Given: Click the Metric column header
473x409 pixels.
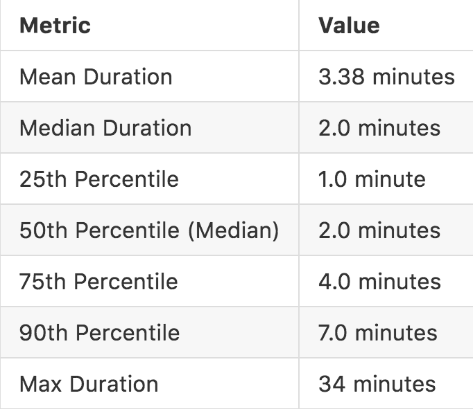Looking at the screenshot, I should (x=55, y=26).
